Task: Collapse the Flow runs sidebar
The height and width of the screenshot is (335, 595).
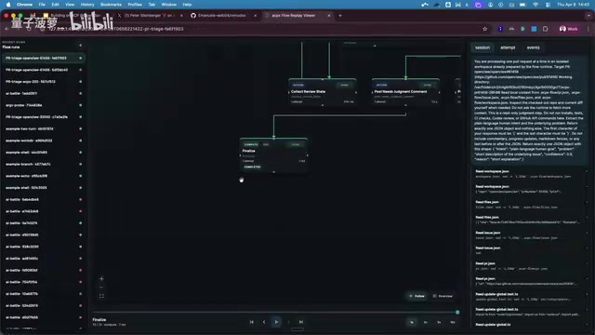Action: tap(81, 46)
